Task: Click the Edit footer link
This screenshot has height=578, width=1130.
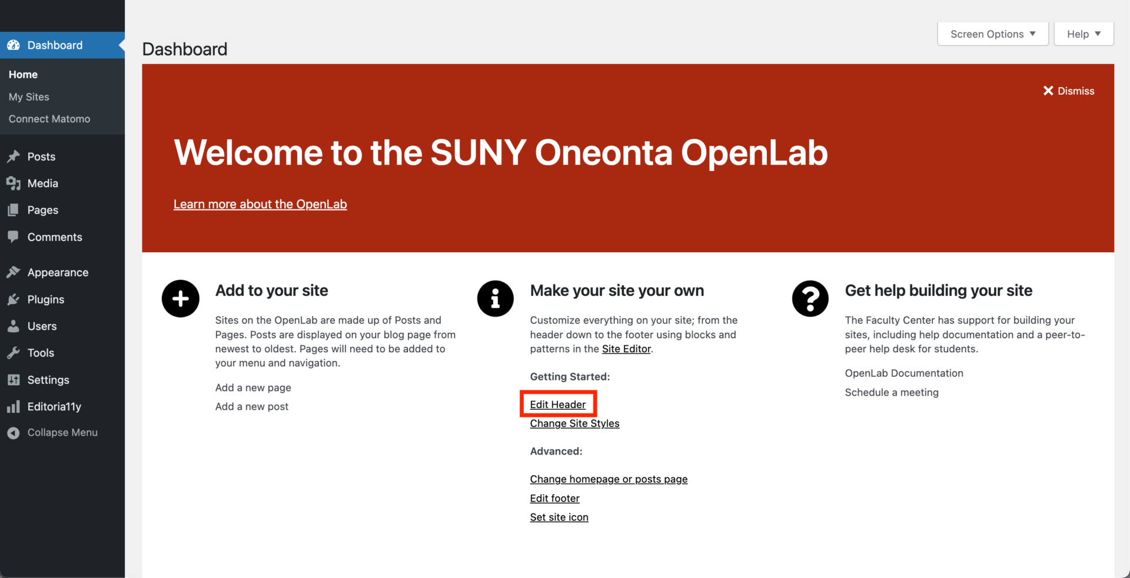Action: (555, 498)
